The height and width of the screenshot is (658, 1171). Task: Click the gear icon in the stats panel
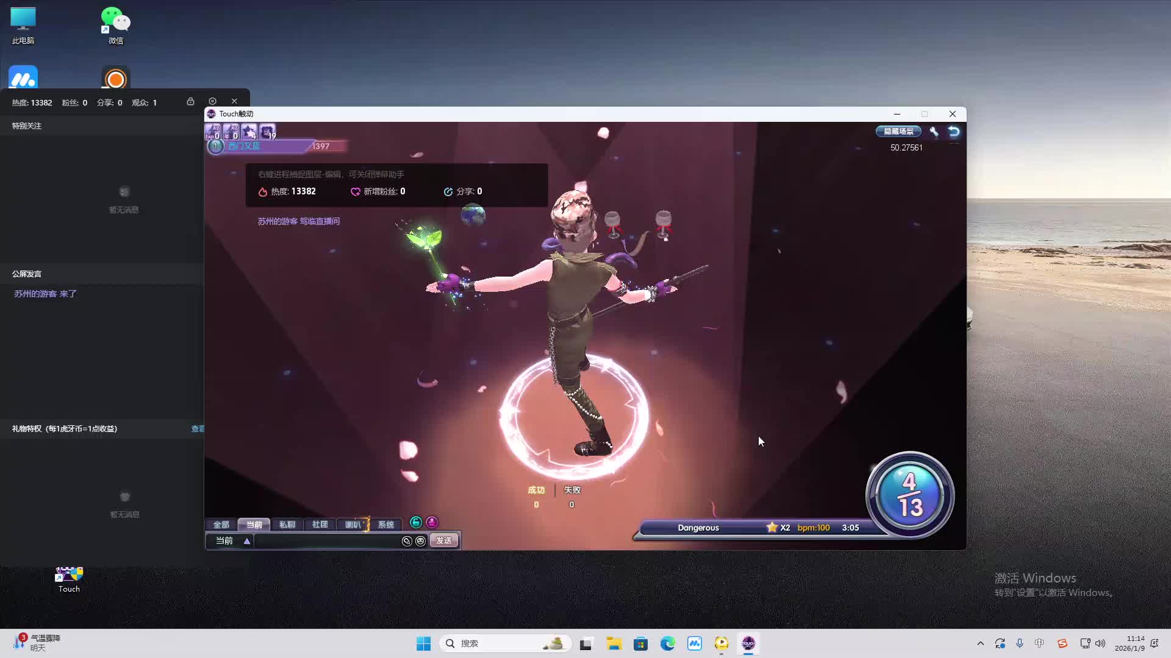212,101
